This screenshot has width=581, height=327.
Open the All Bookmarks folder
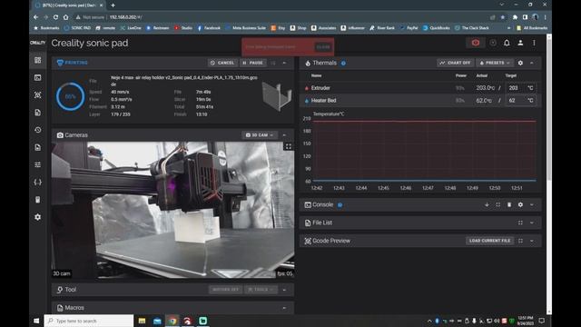pos(532,28)
